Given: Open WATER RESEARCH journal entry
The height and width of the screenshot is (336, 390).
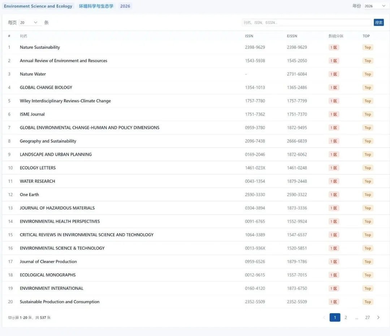Looking at the screenshot, I should click(38, 181).
